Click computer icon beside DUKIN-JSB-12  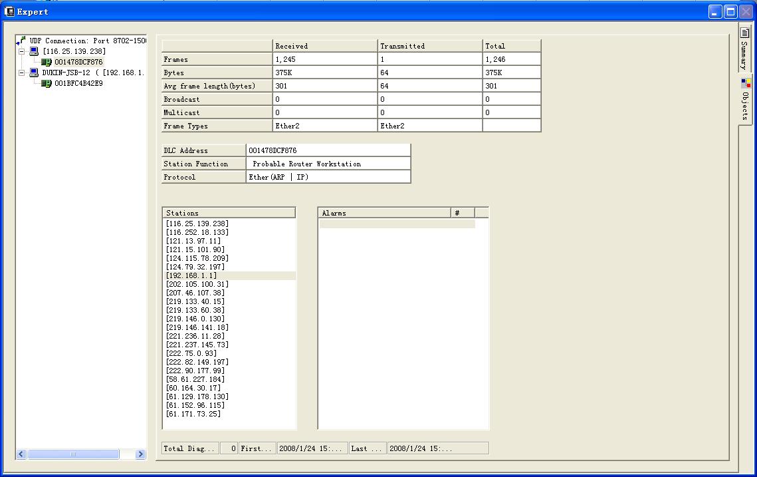coord(33,73)
